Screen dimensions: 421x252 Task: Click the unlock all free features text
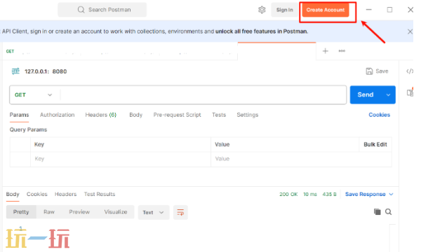coord(262,31)
